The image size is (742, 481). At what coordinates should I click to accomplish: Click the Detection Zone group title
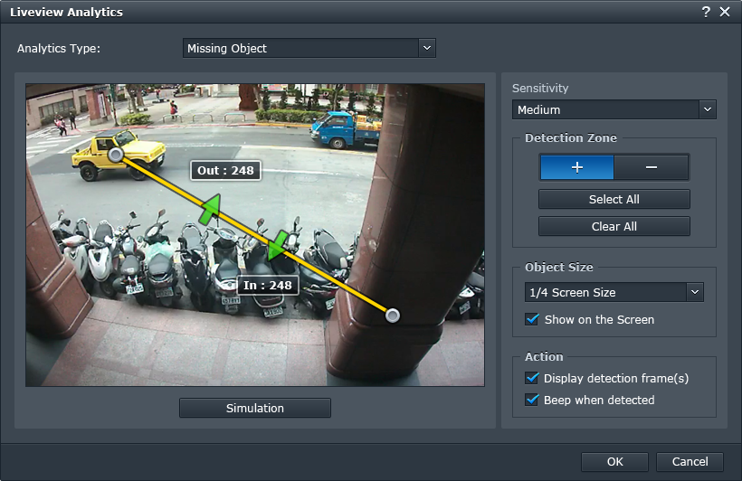pyautogui.click(x=571, y=137)
